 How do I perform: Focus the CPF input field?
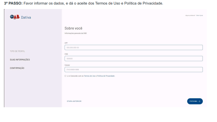133,47
